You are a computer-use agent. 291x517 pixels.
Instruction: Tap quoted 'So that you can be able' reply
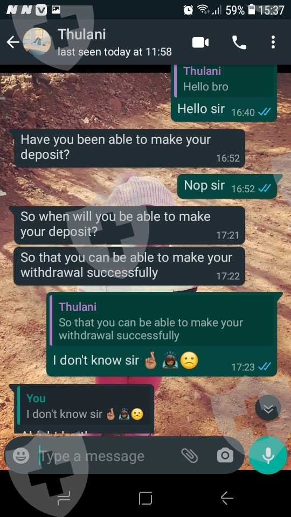click(163, 321)
